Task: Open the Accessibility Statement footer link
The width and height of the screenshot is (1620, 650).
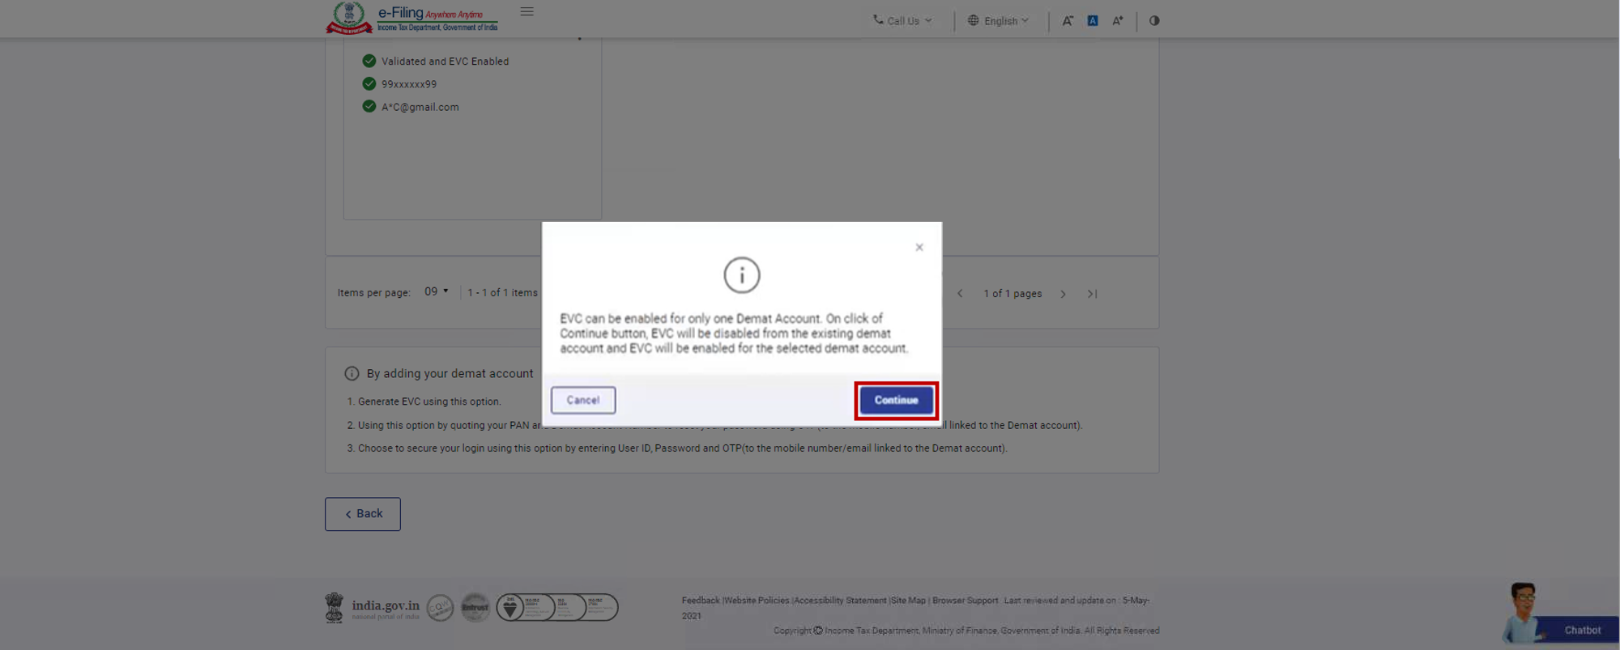Action: coord(840,601)
